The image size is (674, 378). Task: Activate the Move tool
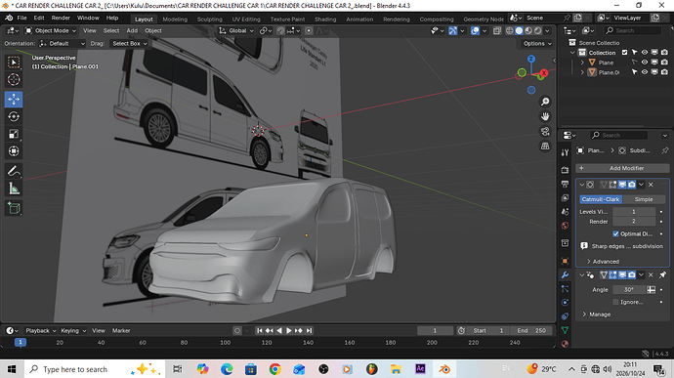14,100
